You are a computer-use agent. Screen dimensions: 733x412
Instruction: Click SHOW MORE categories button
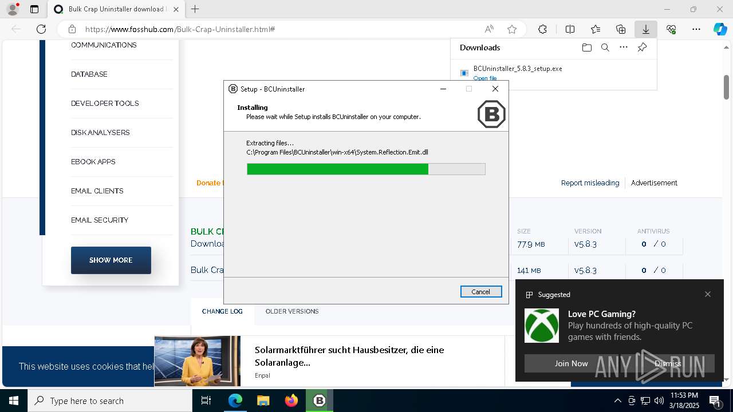[x=111, y=260]
